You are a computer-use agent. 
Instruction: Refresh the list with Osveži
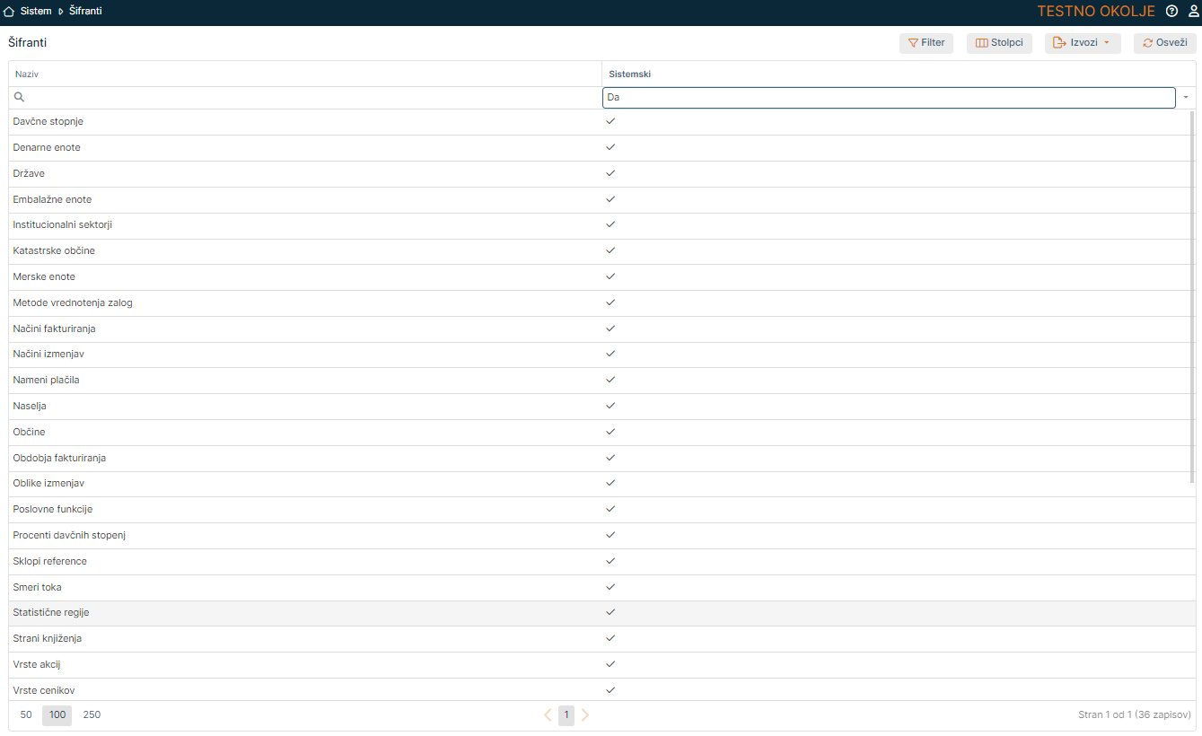[x=1164, y=43]
